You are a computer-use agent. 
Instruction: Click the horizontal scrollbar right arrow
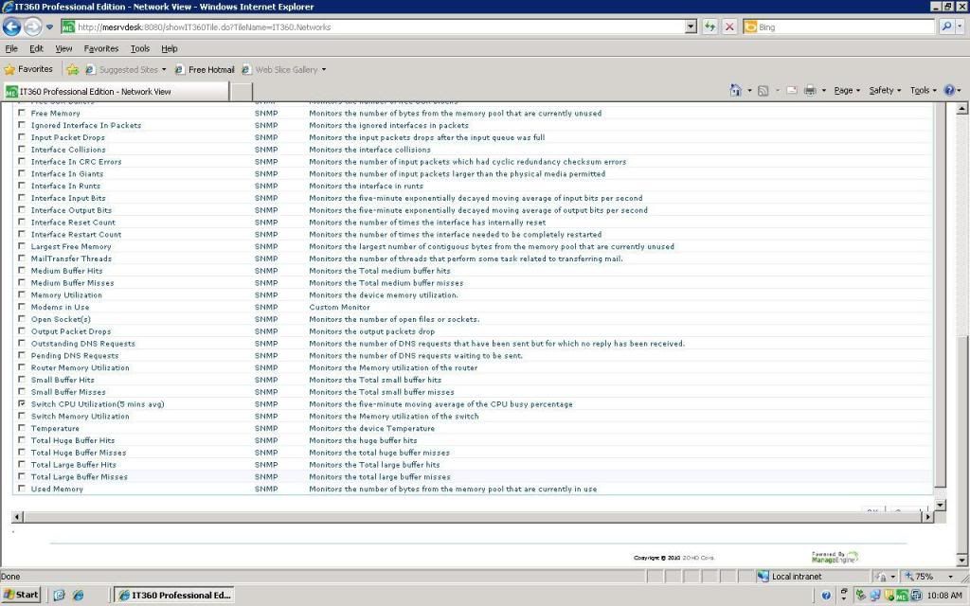(926, 516)
